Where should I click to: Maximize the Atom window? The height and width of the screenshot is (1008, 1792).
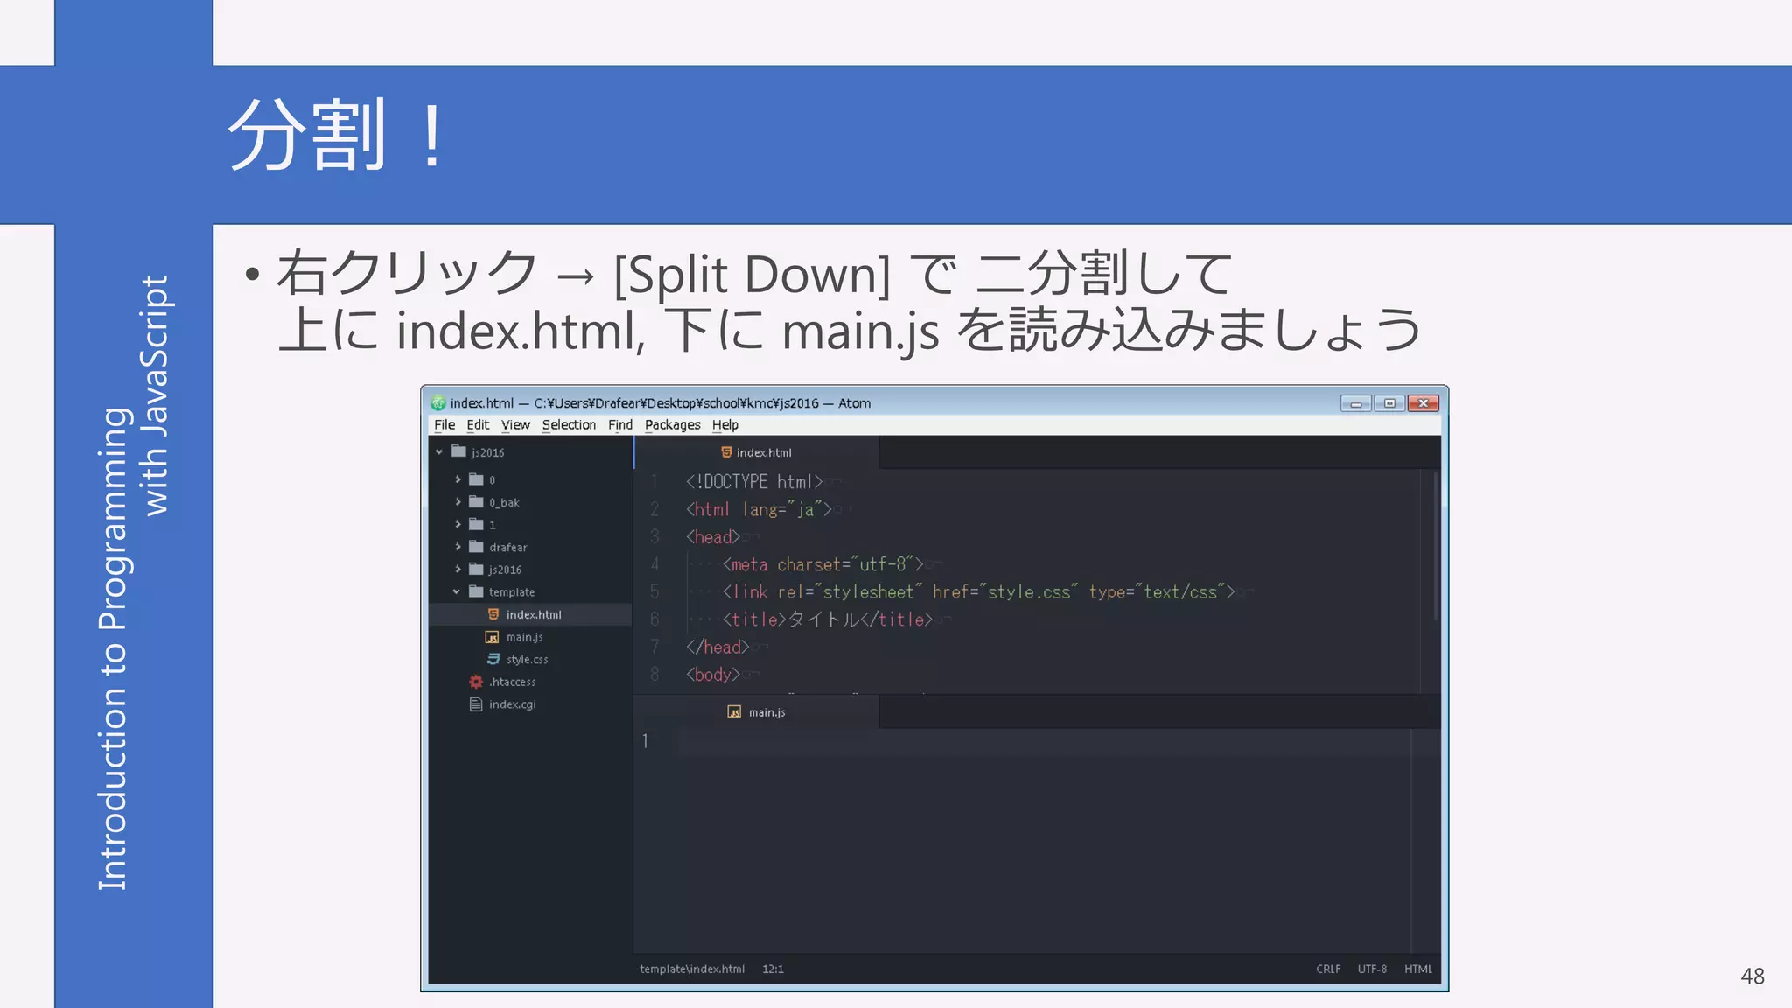(1389, 403)
